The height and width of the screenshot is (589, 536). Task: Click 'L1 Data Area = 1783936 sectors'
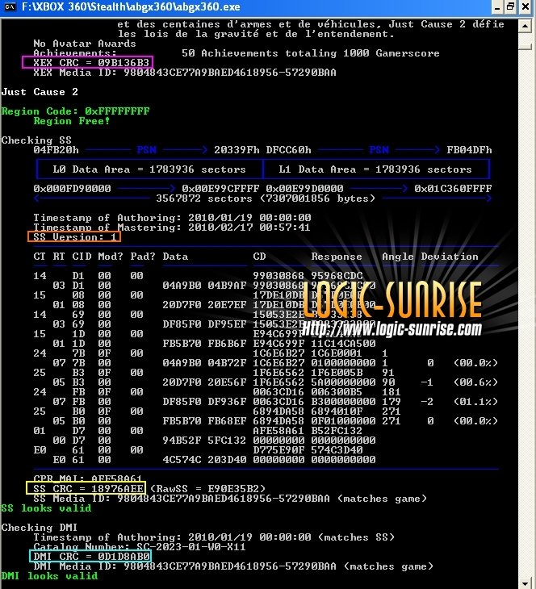(x=375, y=169)
